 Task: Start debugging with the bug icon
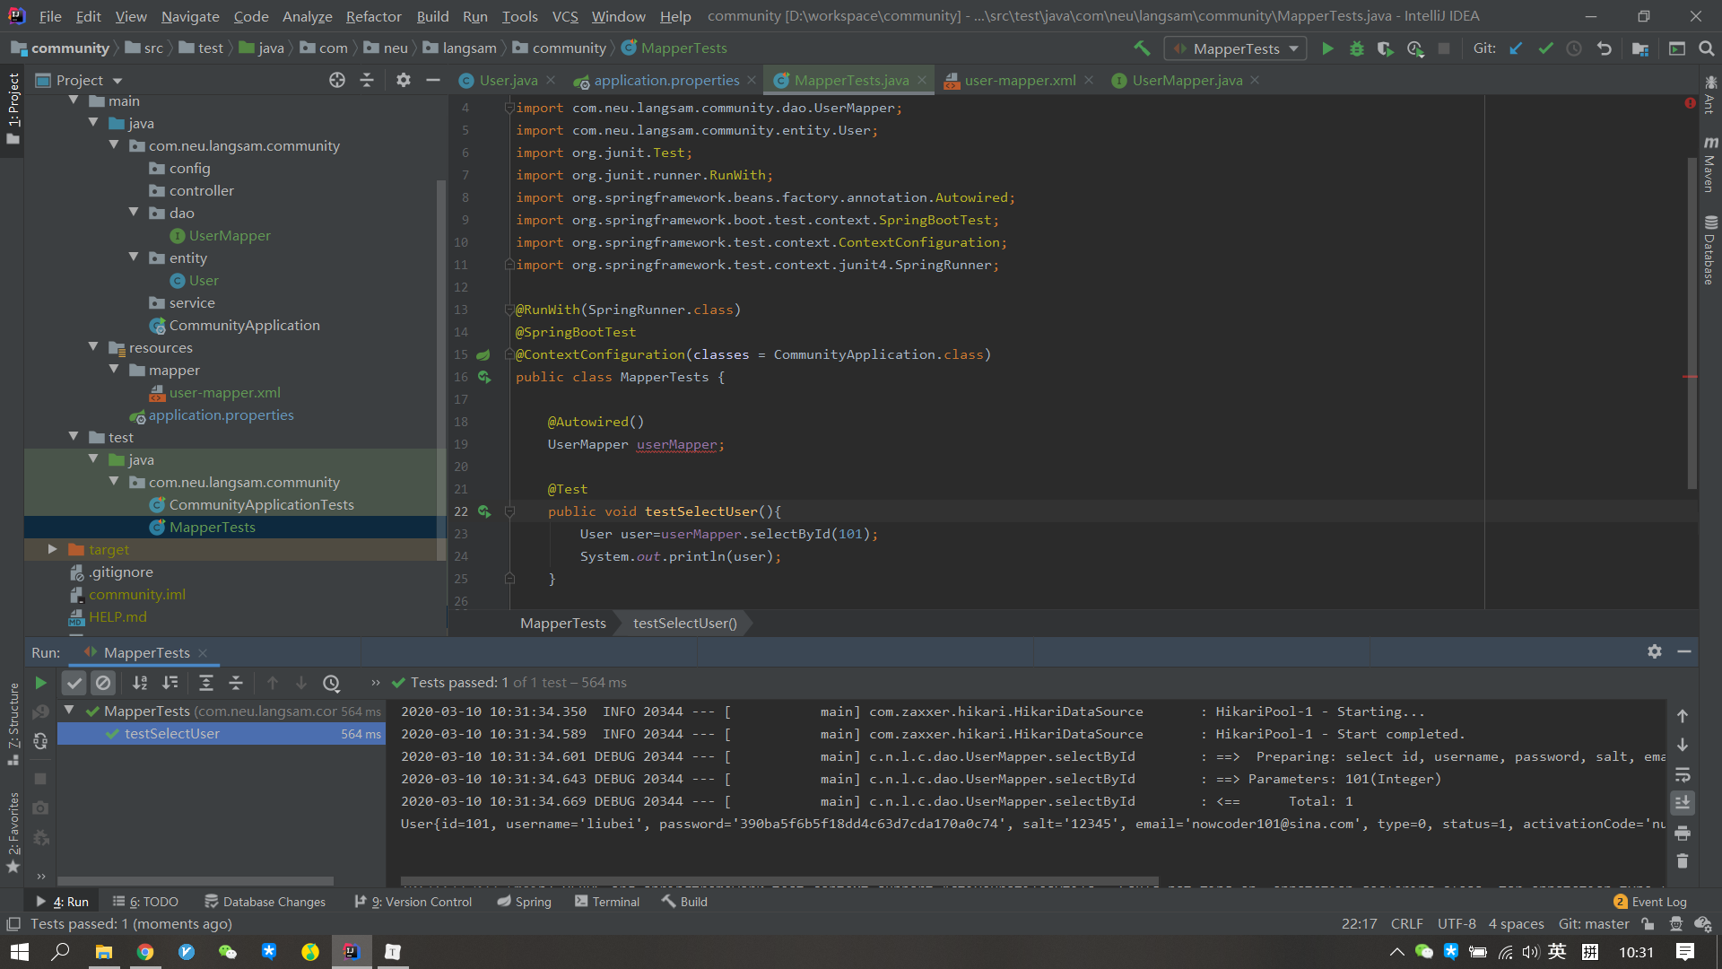pyautogui.click(x=1357, y=48)
